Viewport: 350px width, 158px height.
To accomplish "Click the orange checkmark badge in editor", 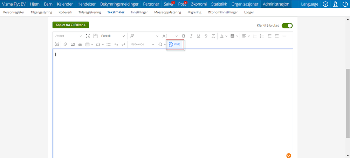I will coord(289,156).
